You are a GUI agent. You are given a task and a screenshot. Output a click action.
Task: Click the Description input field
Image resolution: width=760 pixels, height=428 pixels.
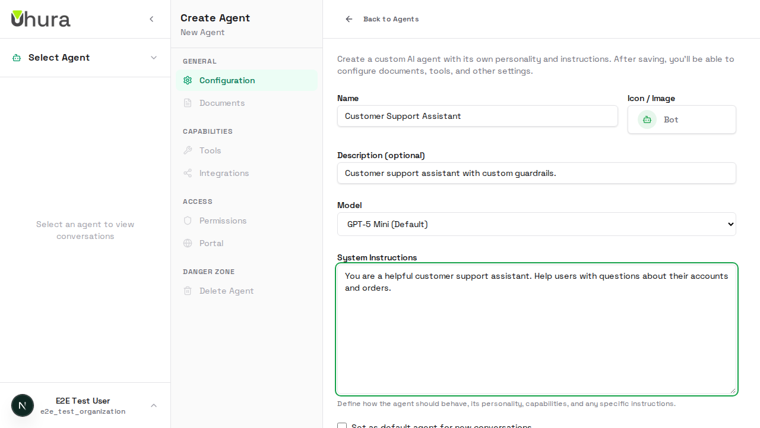[536, 173]
